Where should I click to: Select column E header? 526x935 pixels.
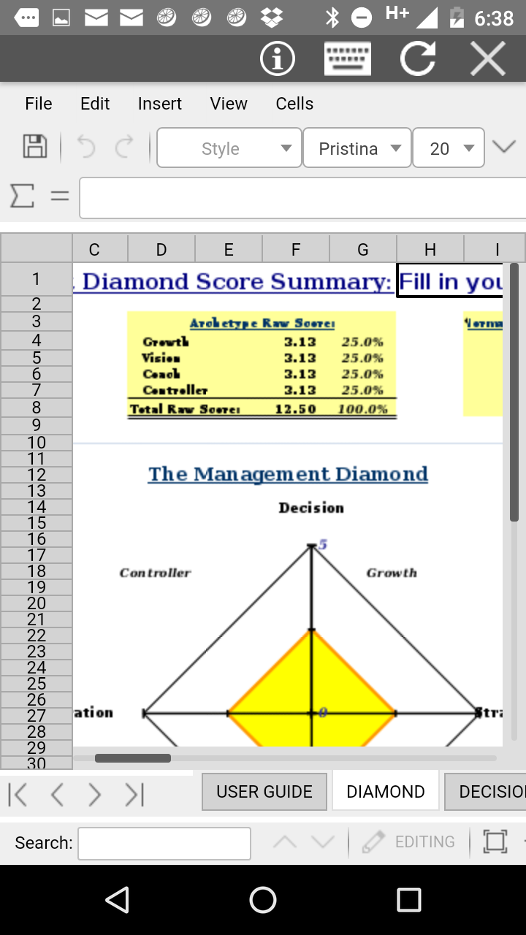tap(229, 249)
